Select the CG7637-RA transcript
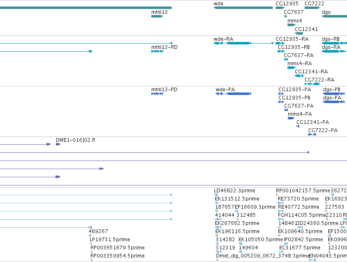 [x=286, y=59]
